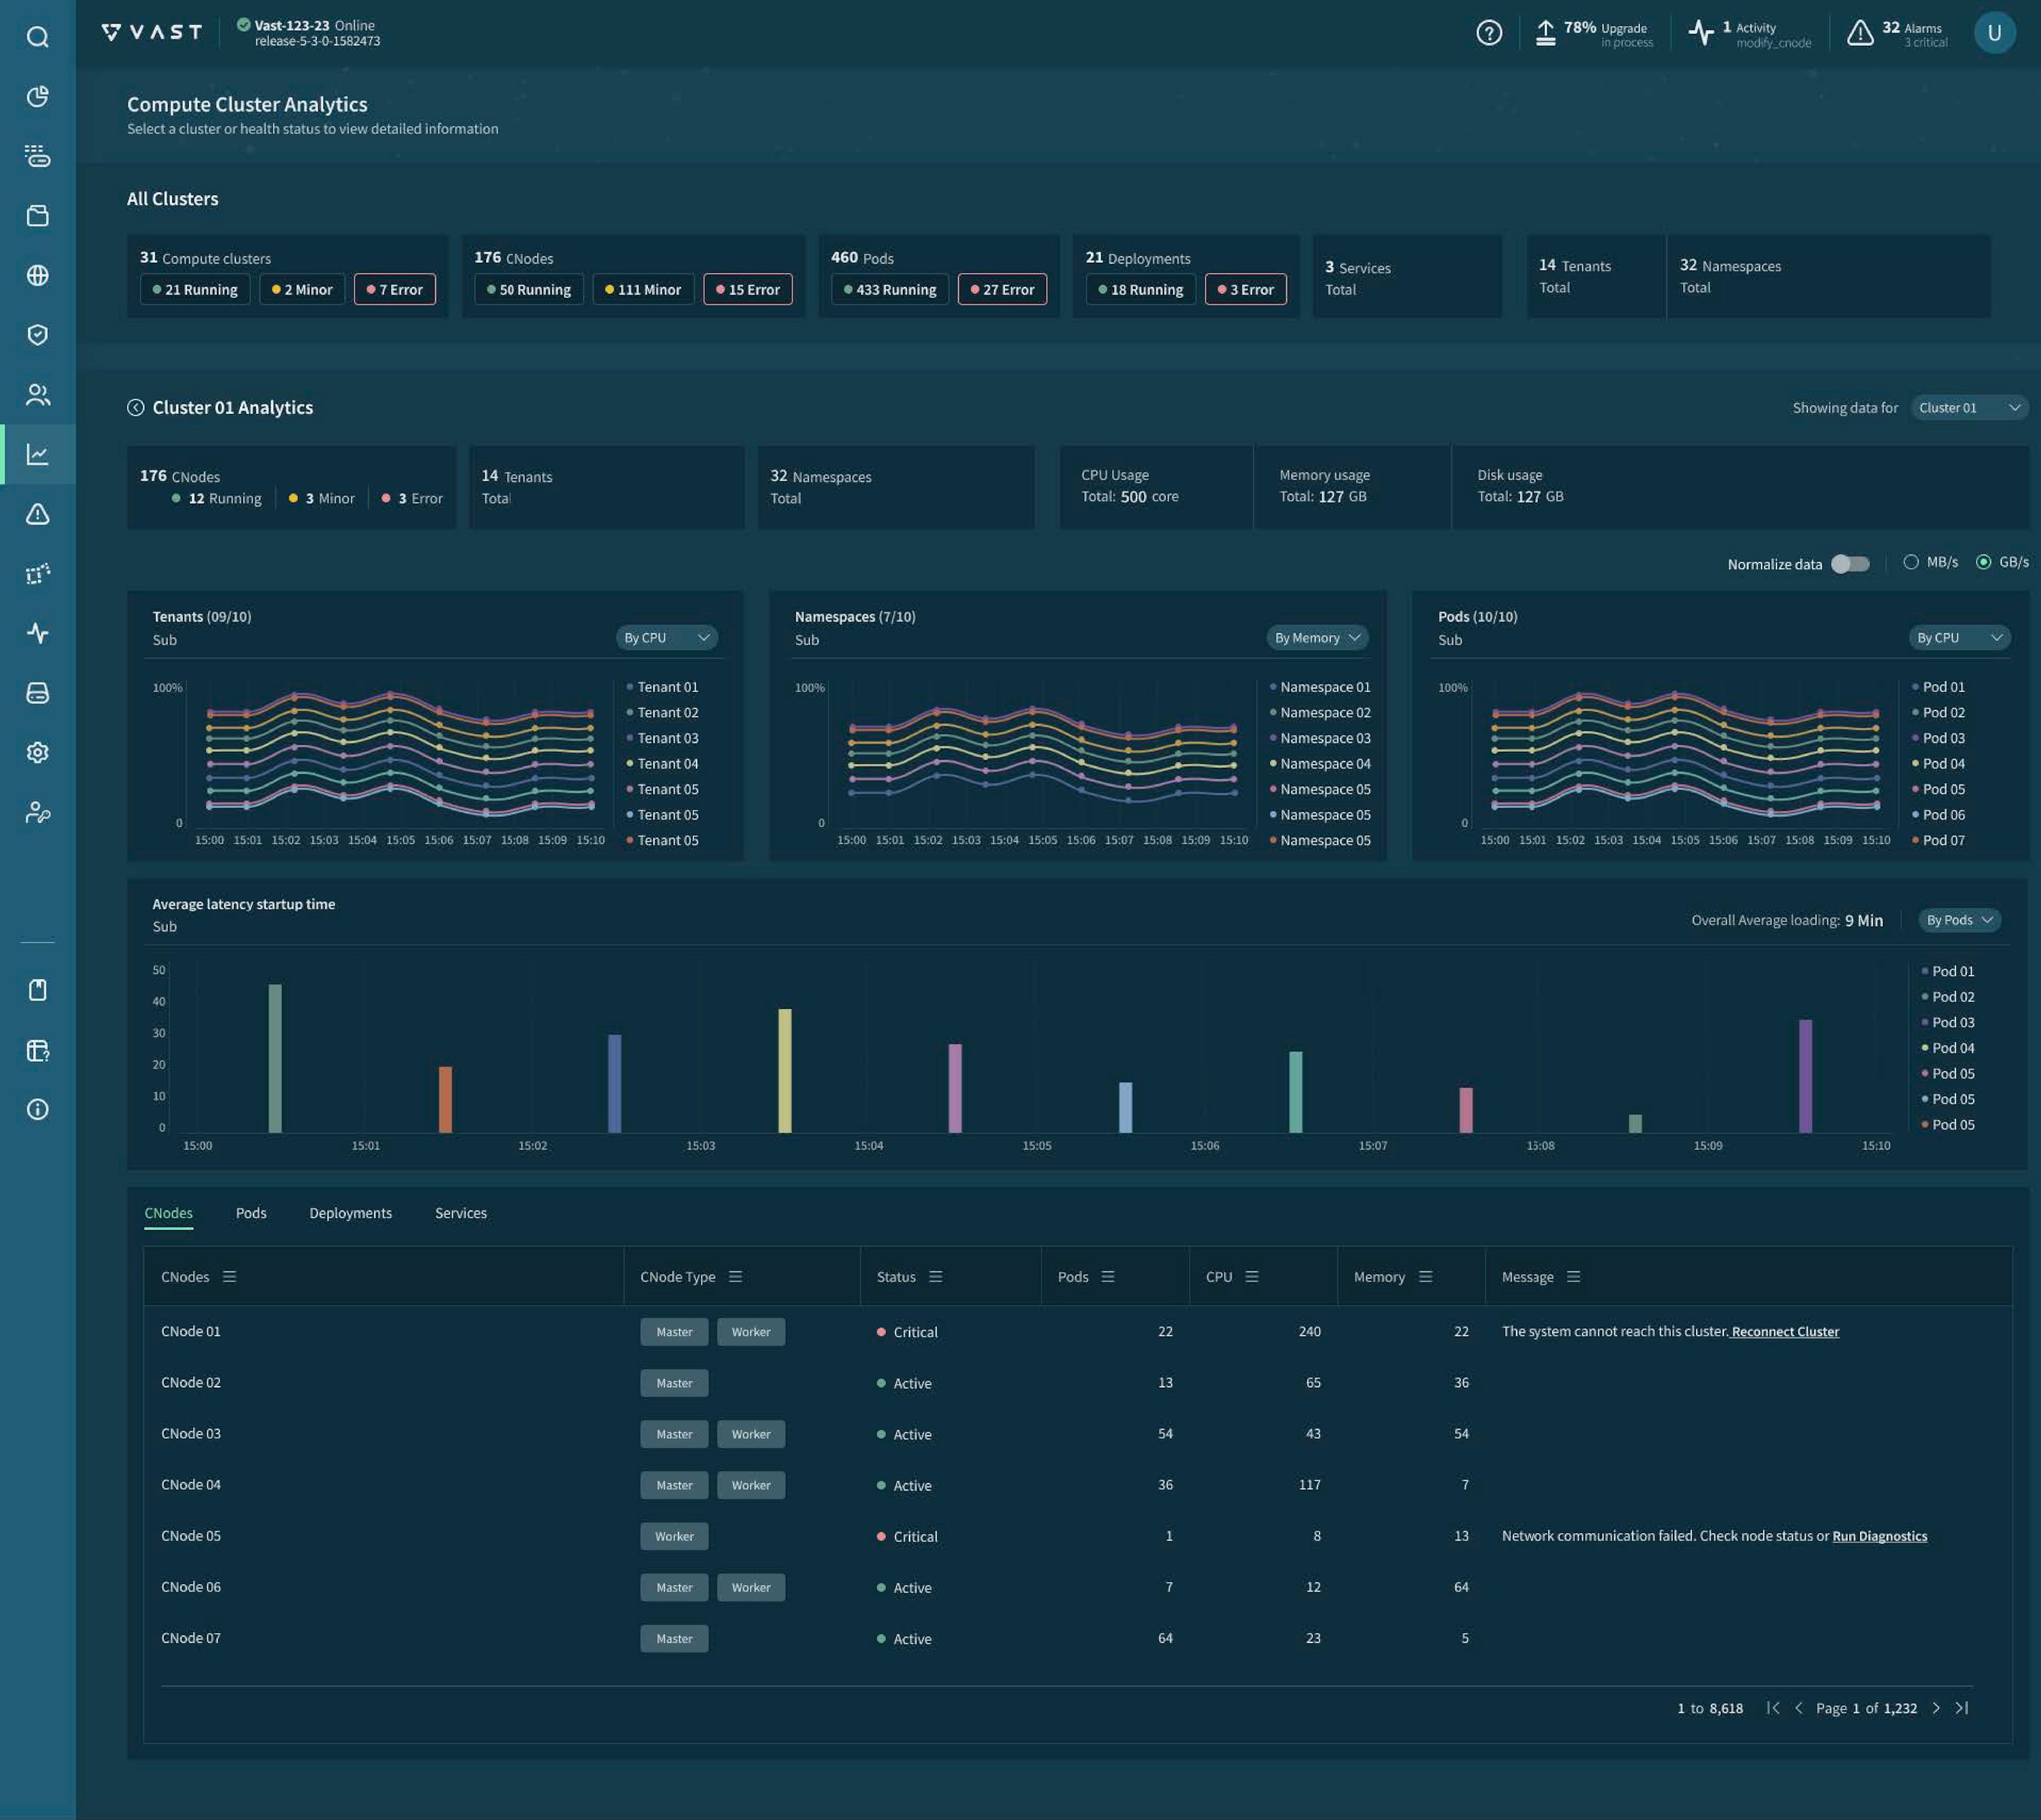Open the Status column menu icon
The height and width of the screenshot is (1820, 2041).
(x=936, y=1276)
